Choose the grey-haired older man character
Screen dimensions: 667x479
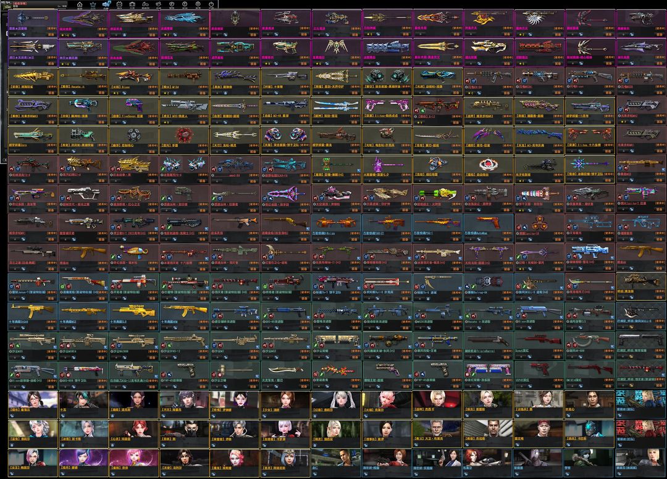[x=438, y=434]
